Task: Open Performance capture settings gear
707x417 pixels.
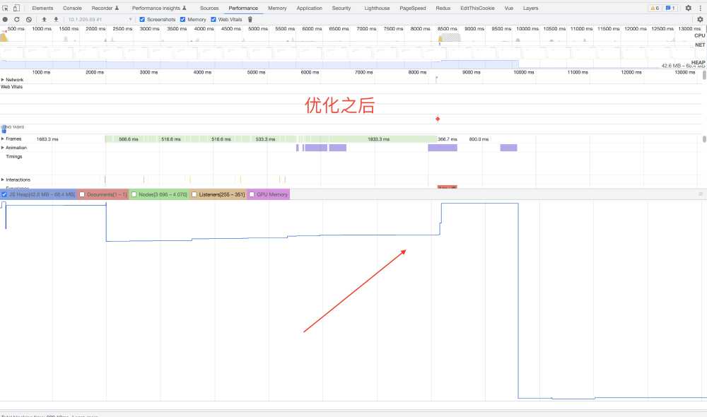Action: (700, 19)
